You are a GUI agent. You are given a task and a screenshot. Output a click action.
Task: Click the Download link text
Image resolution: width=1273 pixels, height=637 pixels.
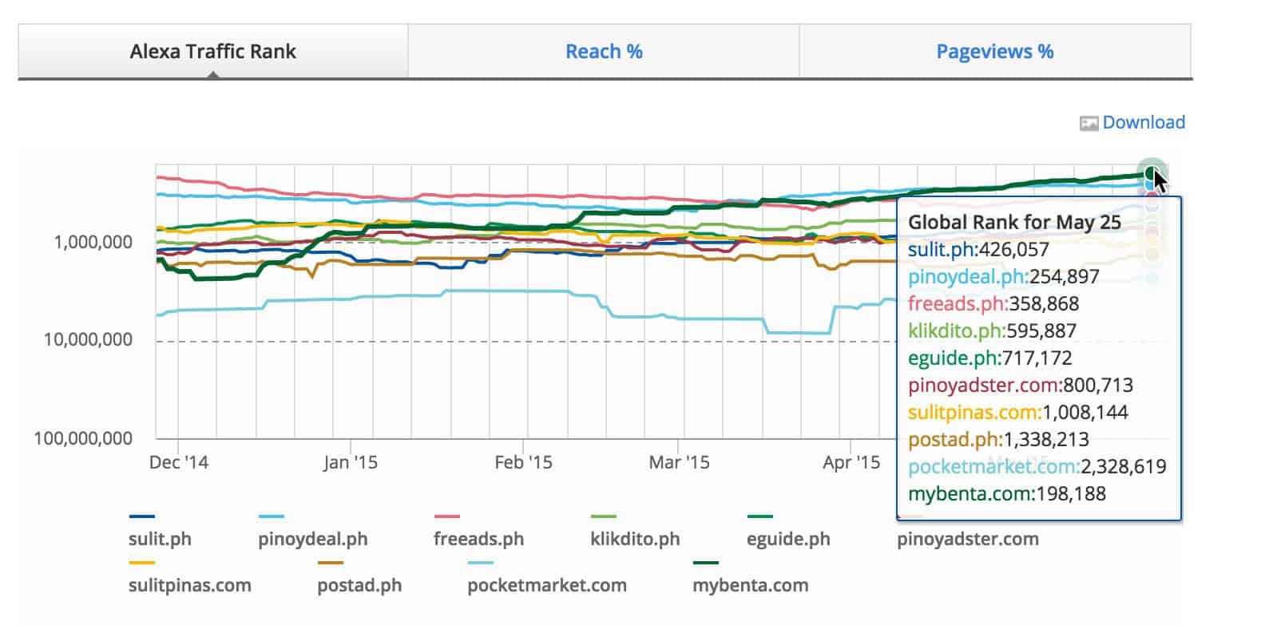tap(1144, 122)
